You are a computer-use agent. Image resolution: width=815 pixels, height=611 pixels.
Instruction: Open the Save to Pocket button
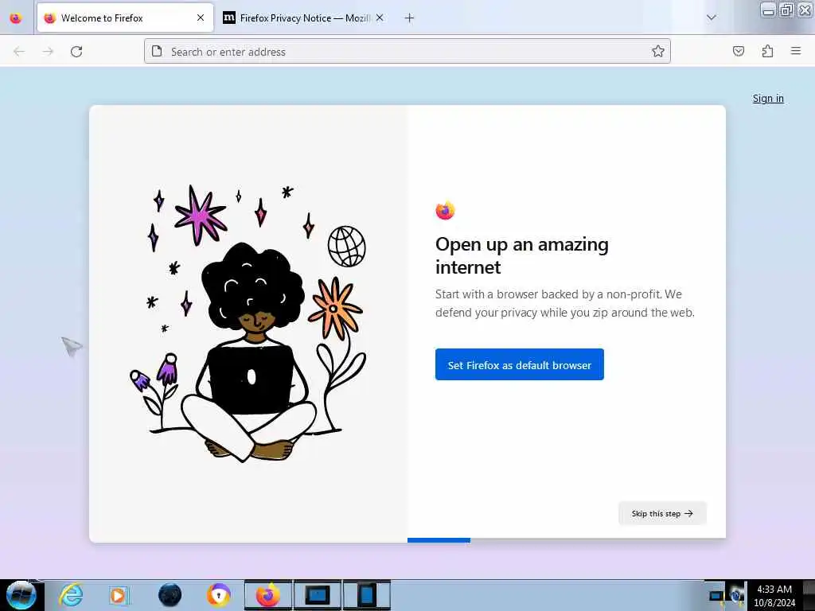click(x=739, y=51)
